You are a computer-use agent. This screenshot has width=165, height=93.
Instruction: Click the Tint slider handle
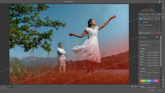pos(149,75)
